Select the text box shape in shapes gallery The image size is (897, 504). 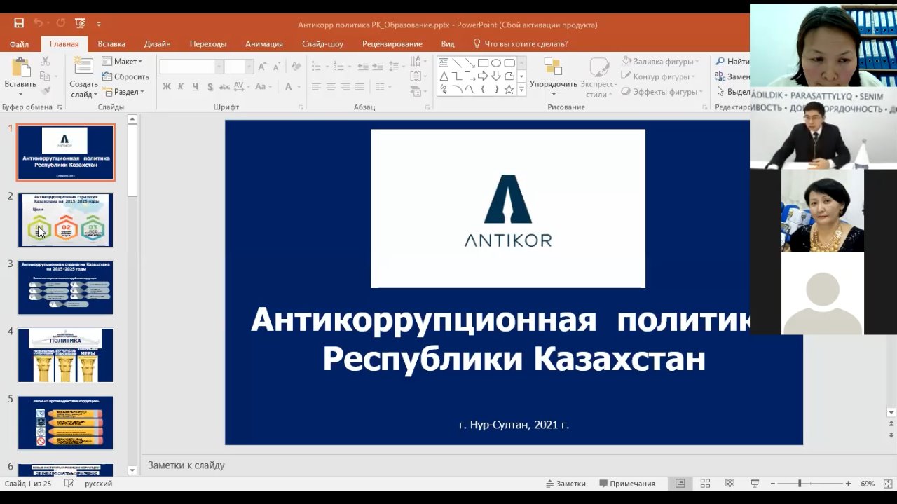pos(444,62)
